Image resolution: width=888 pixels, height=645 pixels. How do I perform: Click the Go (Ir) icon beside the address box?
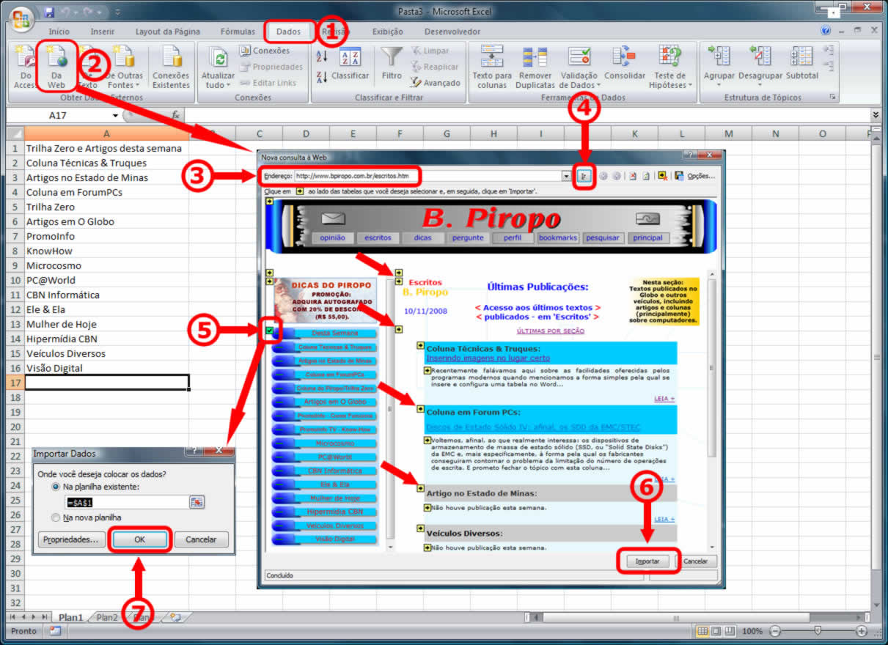tap(584, 176)
